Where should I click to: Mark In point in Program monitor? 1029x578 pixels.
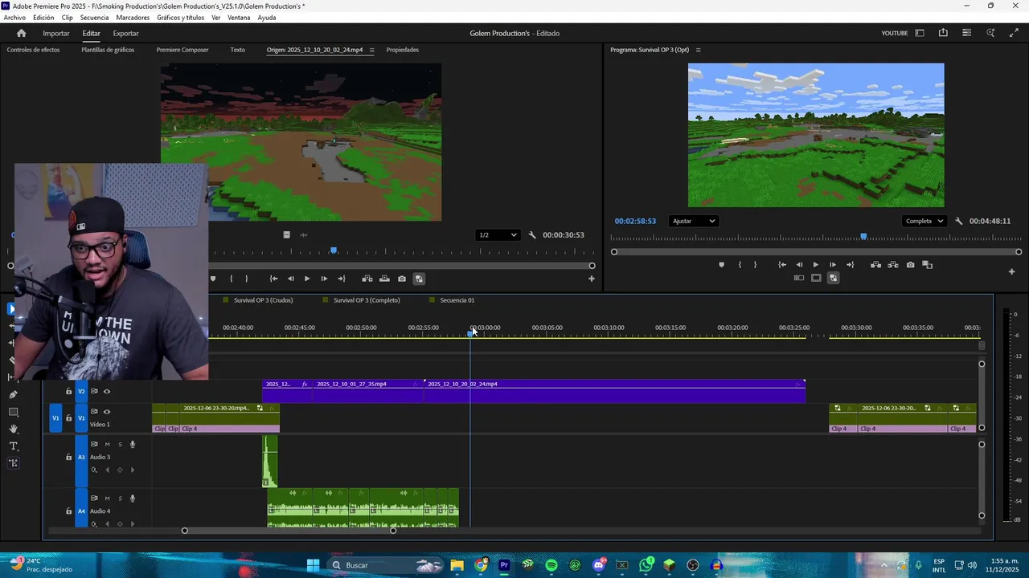click(740, 265)
